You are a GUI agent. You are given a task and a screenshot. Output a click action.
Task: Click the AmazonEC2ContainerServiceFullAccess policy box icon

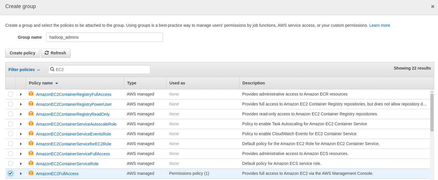(31, 153)
